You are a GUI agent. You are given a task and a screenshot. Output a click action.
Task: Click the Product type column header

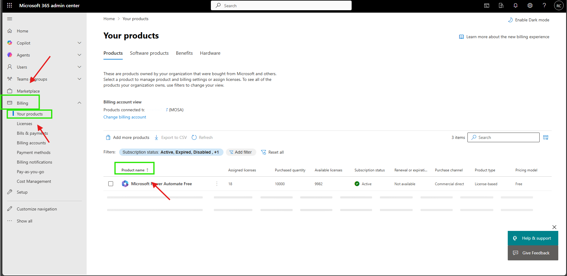[485, 170]
